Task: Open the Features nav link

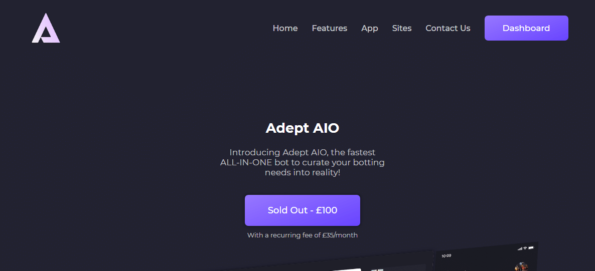Action: point(330,28)
